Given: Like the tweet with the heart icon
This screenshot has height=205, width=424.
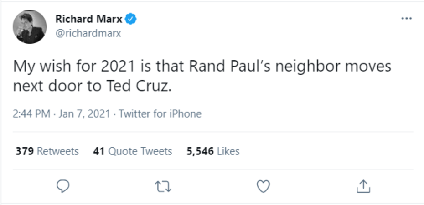Looking at the screenshot, I should (x=263, y=185).
